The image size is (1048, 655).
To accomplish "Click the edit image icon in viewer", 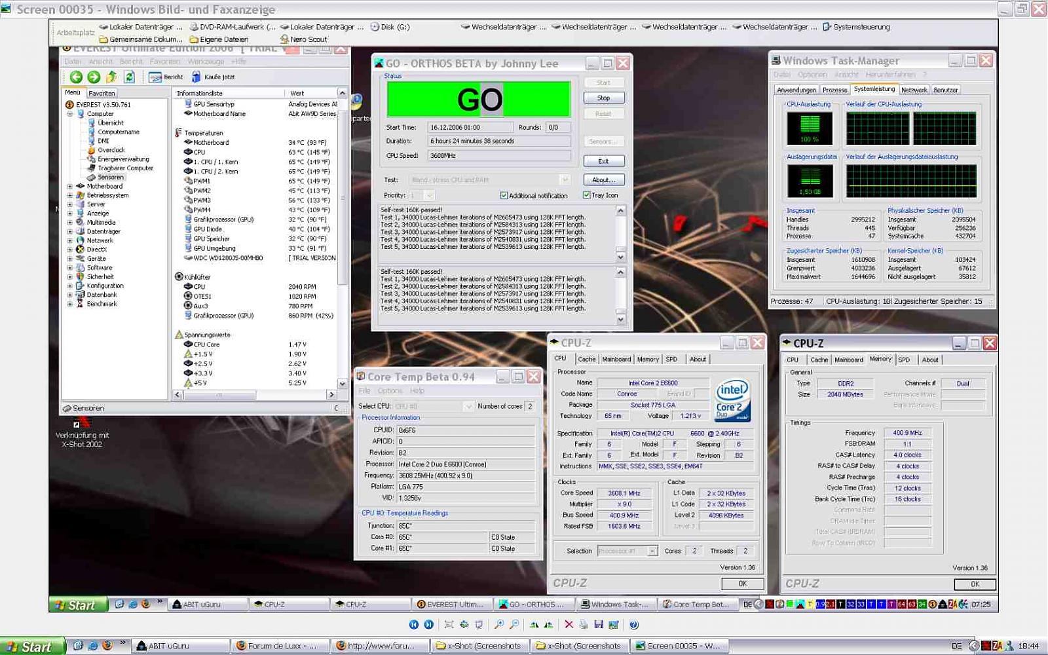I will coord(614,624).
